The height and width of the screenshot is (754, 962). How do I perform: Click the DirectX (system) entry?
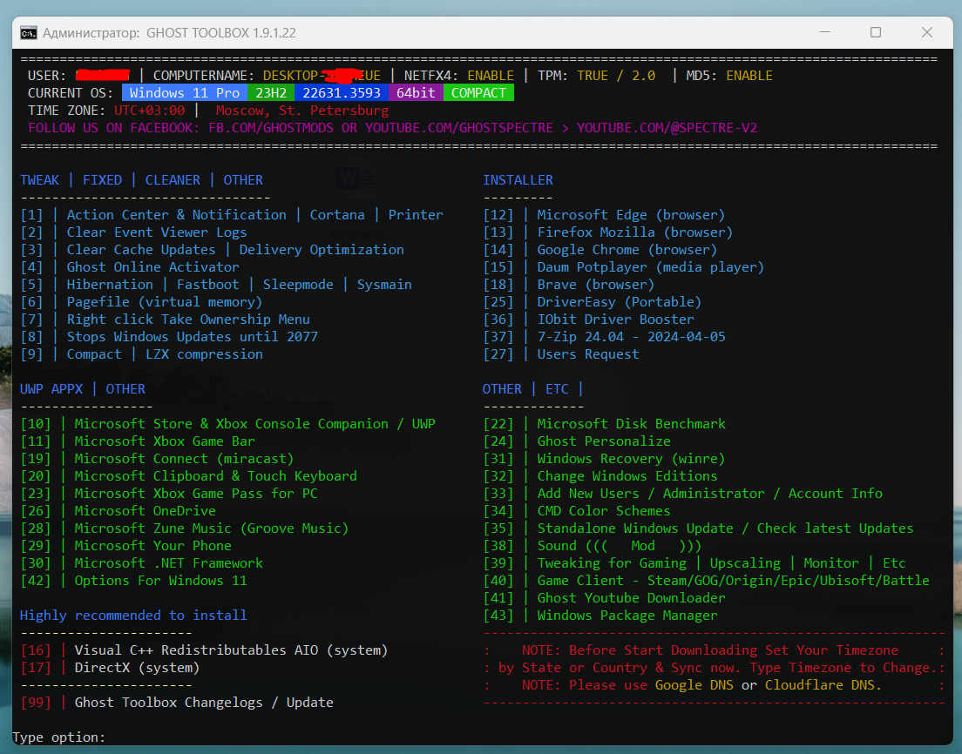137,668
